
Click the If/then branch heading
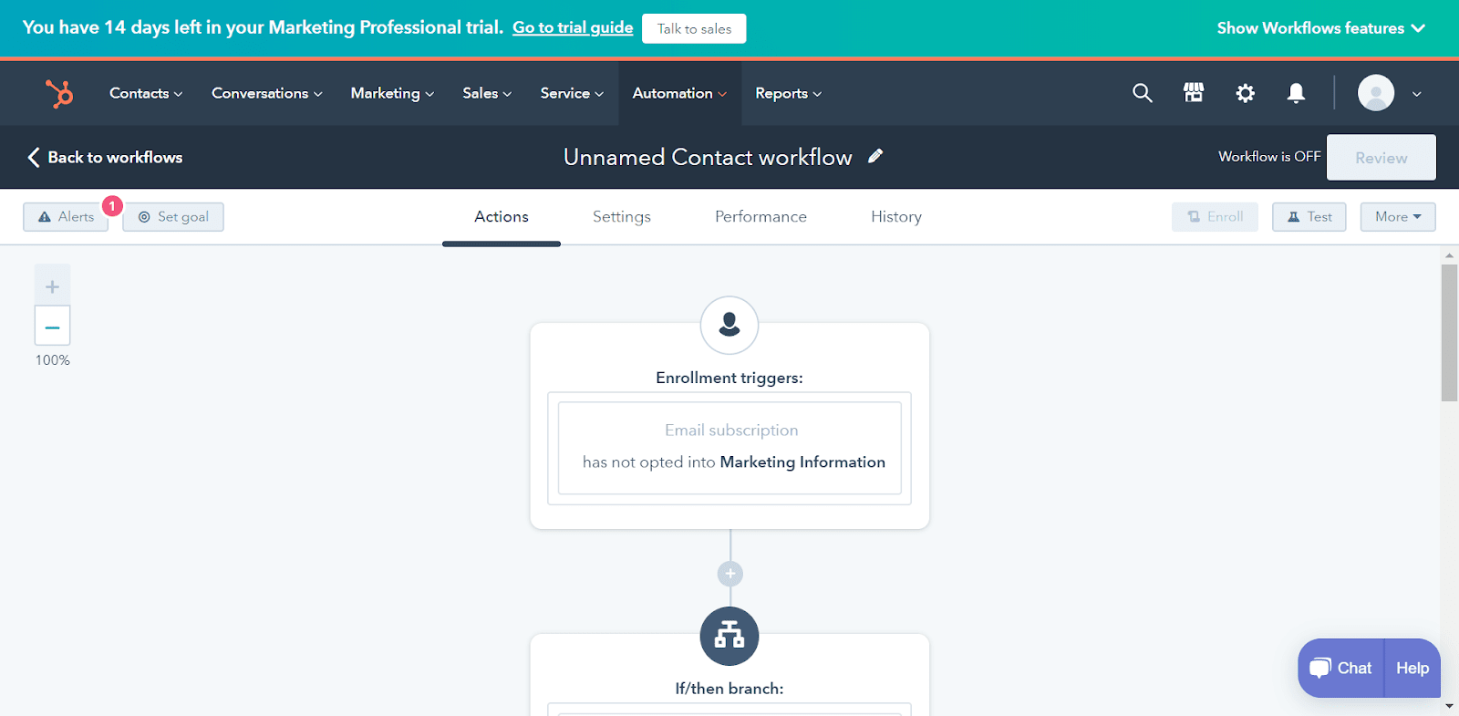pyautogui.click(x=729, y=689)
